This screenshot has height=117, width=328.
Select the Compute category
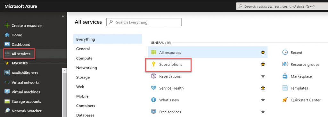tap(84, 58)
